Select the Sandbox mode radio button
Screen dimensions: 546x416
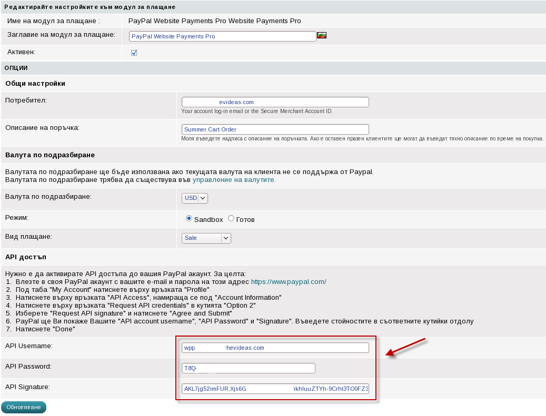189,219
